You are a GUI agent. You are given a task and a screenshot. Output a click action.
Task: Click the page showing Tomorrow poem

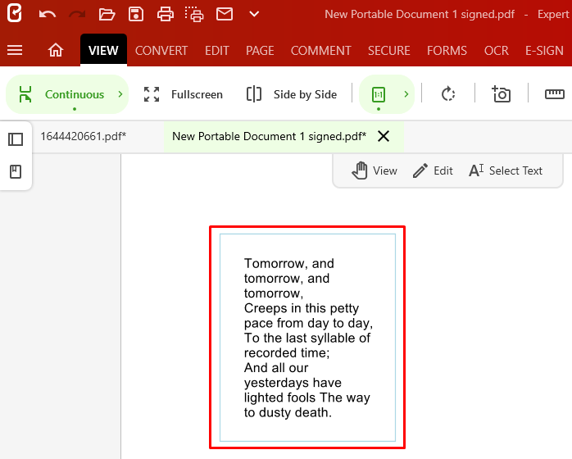point(307,338)
